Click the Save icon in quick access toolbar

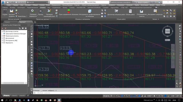[x=13, y=2]
